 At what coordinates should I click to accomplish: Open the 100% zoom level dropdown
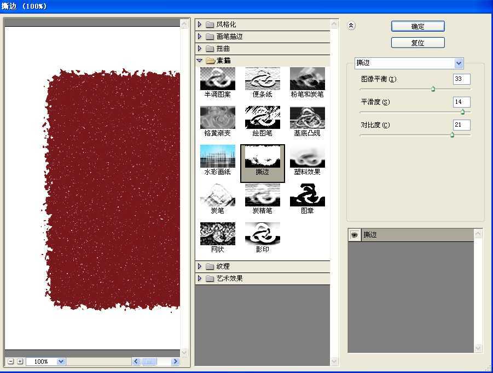[60, 362]
